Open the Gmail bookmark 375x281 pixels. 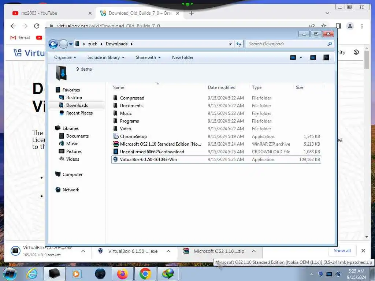21,38
